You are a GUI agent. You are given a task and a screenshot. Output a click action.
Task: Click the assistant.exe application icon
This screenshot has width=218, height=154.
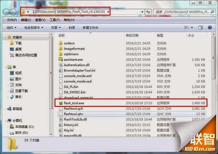click(61, 59)
